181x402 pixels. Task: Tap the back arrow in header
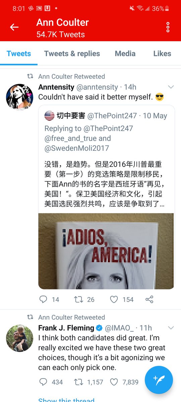[14, 27]
